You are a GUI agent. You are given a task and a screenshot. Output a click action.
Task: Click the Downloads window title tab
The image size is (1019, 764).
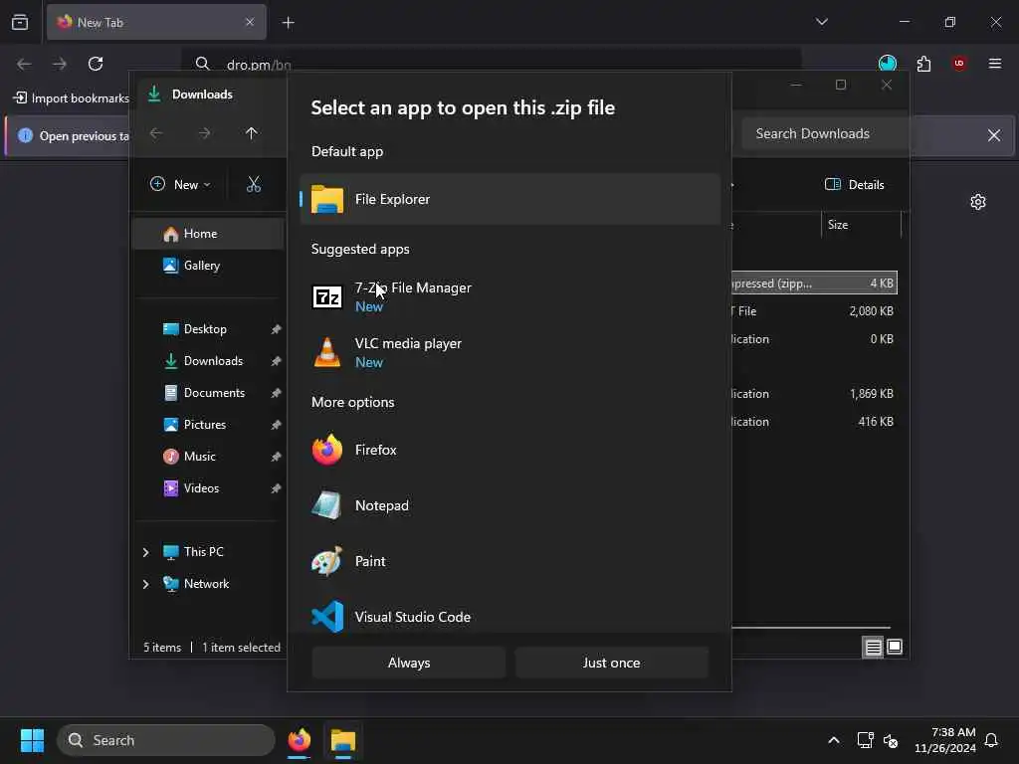[203, 95]
